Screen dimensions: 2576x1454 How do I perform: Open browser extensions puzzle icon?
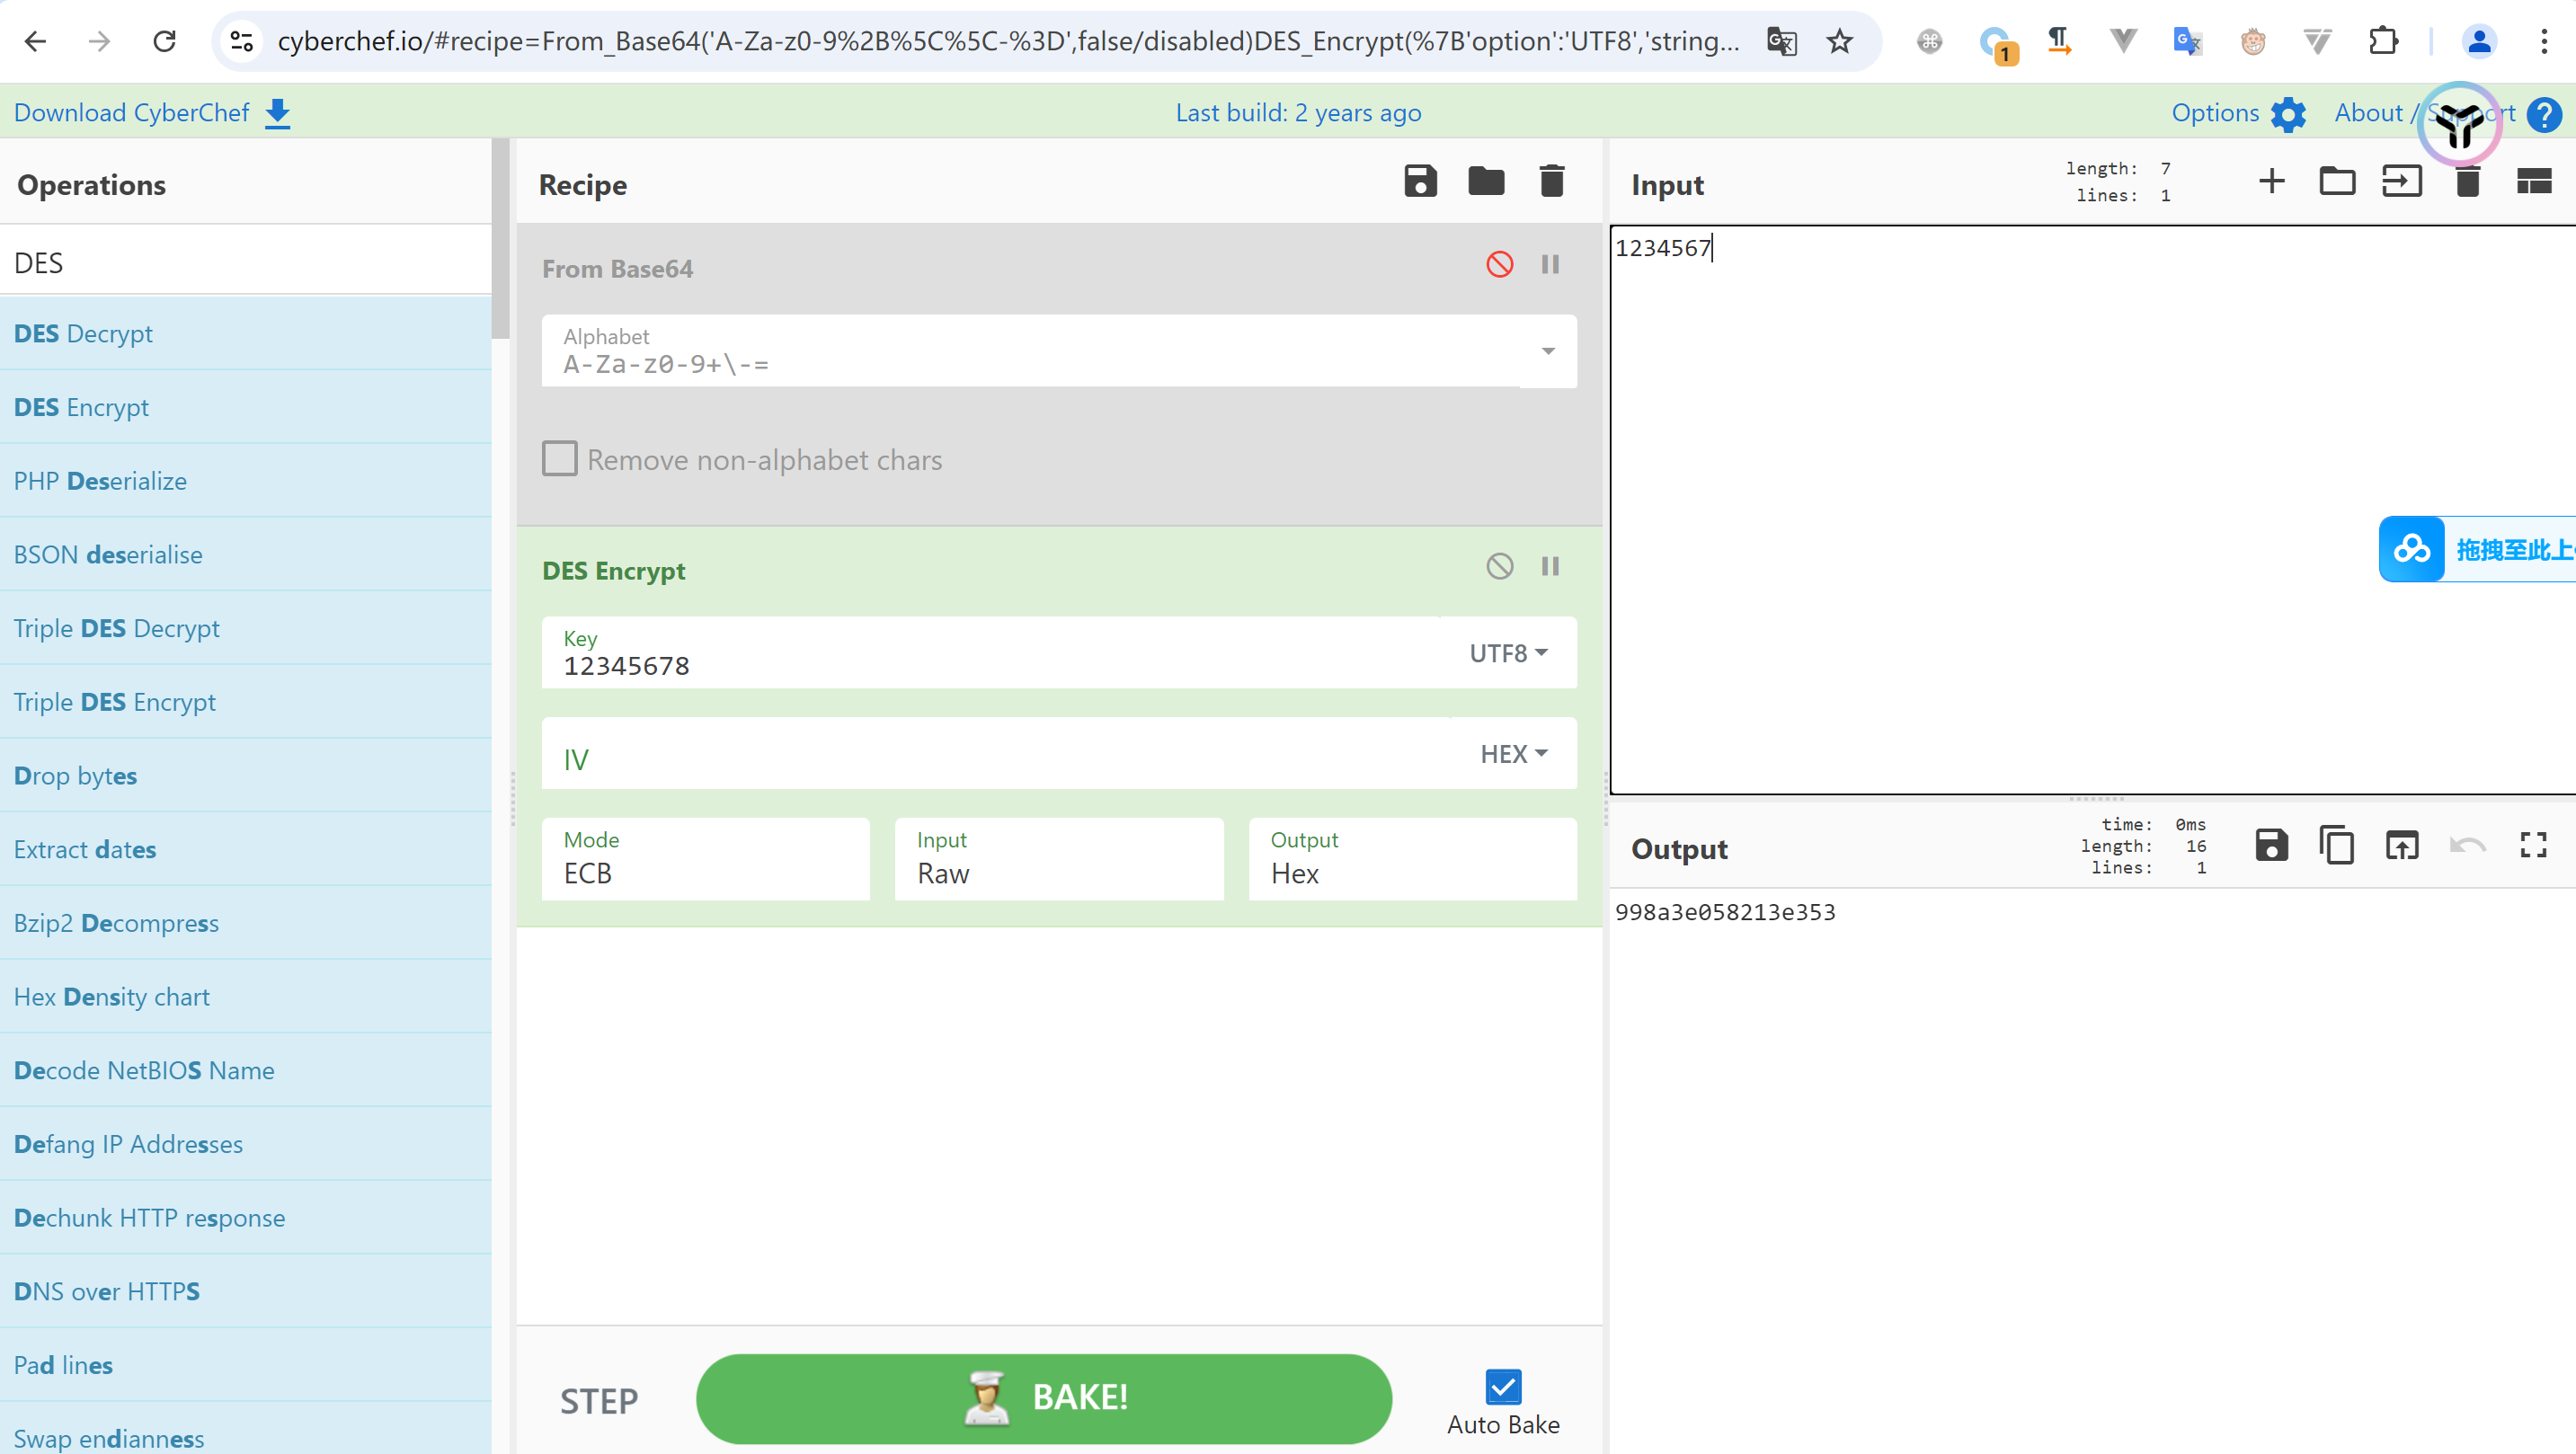point(2383,41)
